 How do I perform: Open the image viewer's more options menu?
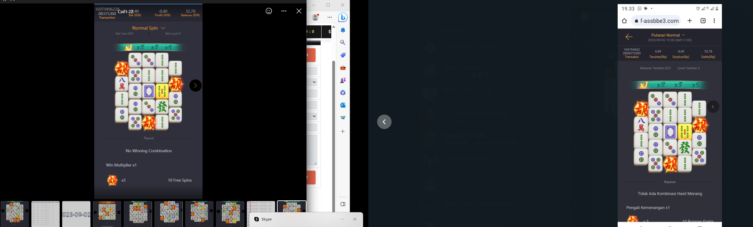click(x=284, y=11)
